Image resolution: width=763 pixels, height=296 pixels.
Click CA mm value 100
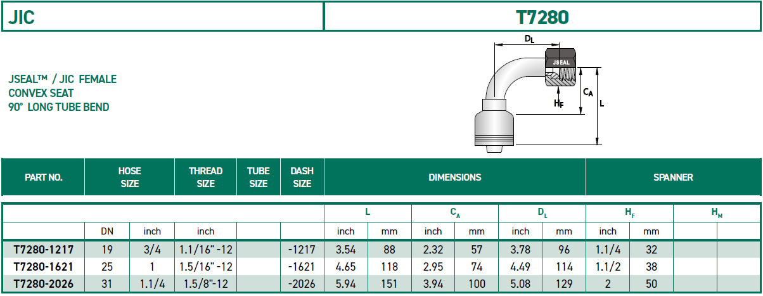pos(477,284)
